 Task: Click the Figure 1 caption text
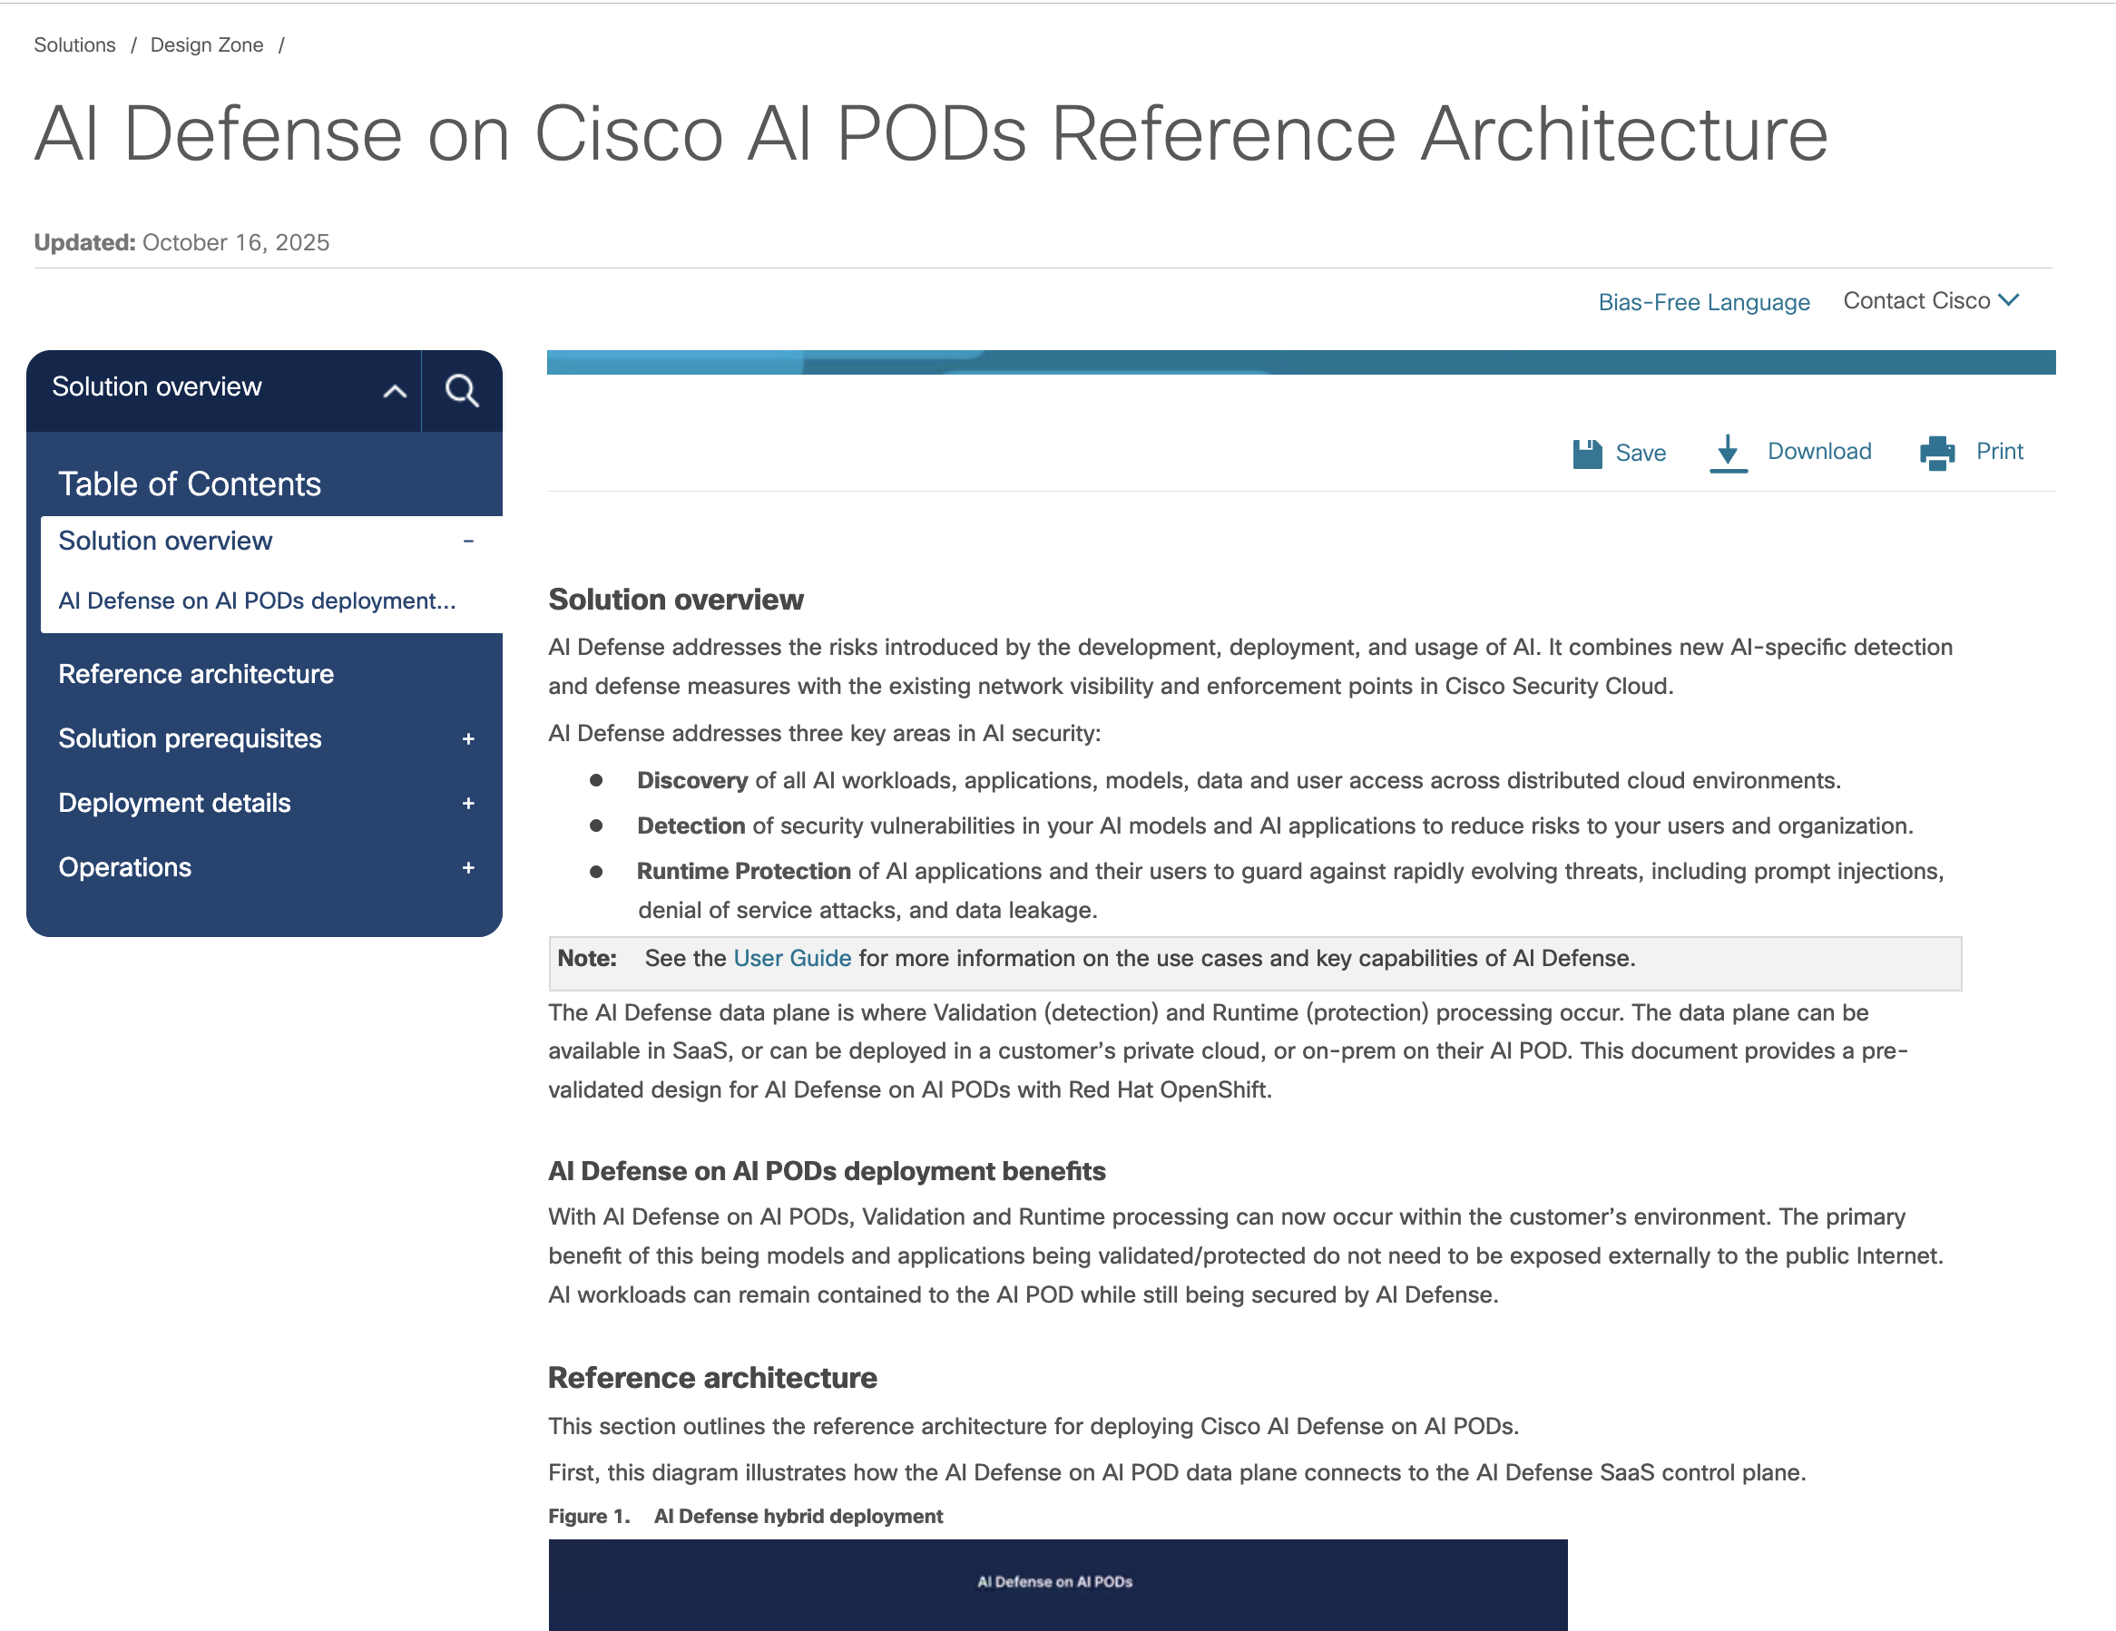tap(745, 1516)
